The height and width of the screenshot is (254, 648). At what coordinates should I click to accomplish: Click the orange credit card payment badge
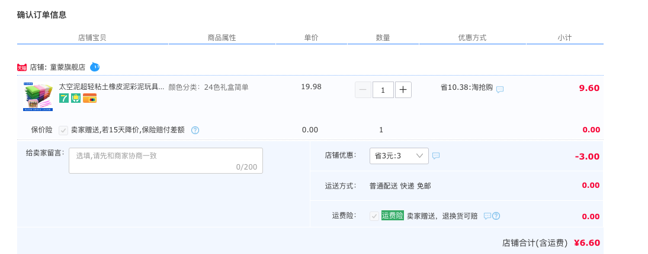click(x=89, y=98)
